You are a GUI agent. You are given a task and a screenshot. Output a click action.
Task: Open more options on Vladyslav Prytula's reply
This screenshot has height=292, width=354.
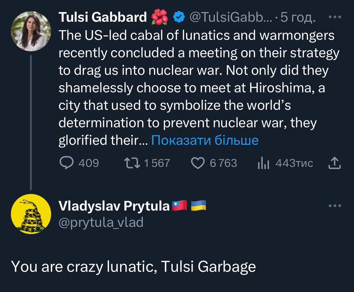tap(335, 206)
